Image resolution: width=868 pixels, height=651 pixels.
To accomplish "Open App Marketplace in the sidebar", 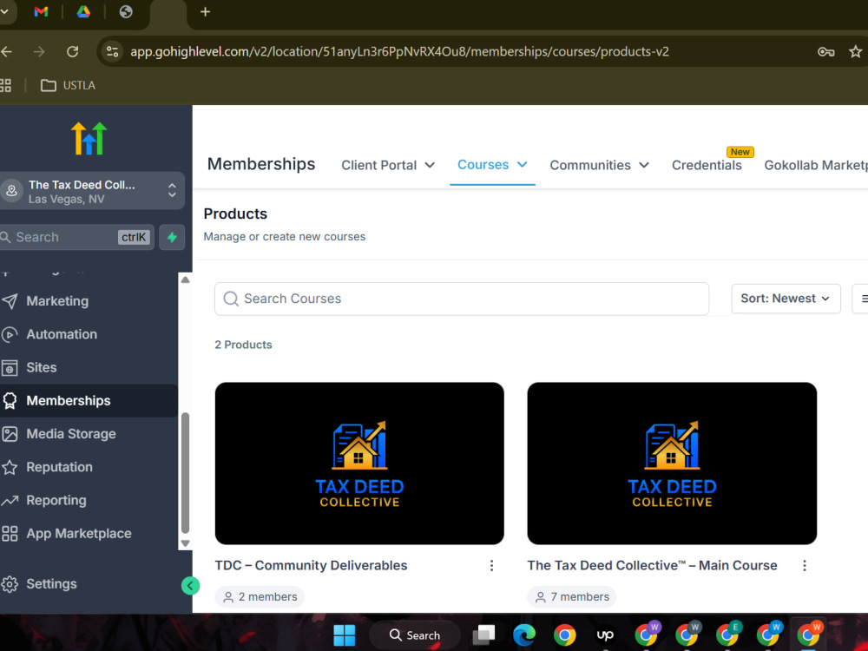I will coord(89,534).
